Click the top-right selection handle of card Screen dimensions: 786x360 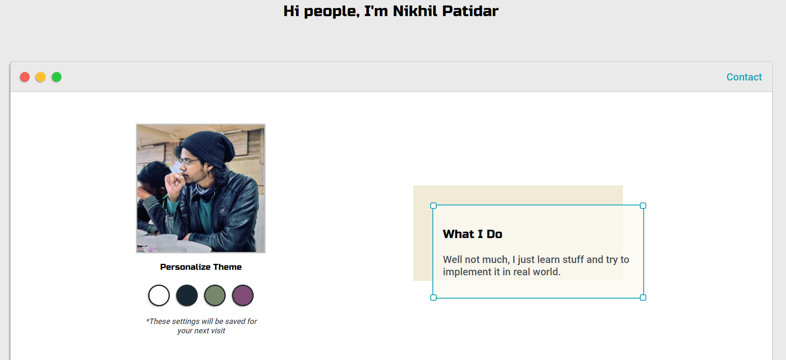643,206
